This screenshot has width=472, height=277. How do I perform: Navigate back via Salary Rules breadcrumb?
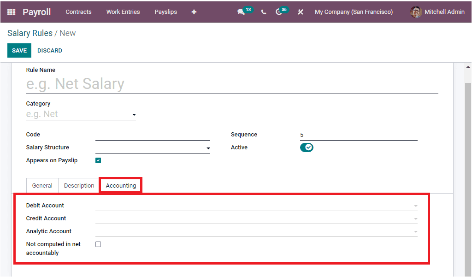(x=29, y=33)
